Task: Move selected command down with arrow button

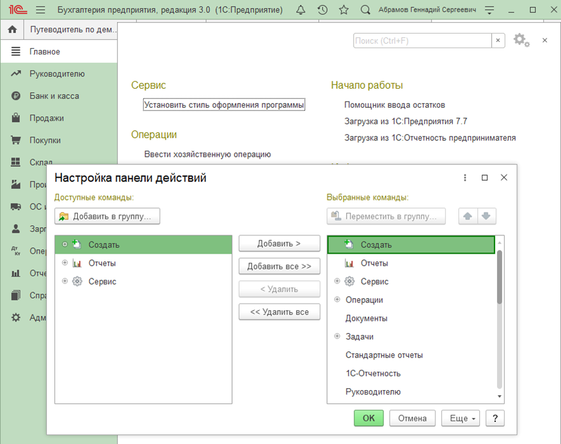Action: (486, 216)
